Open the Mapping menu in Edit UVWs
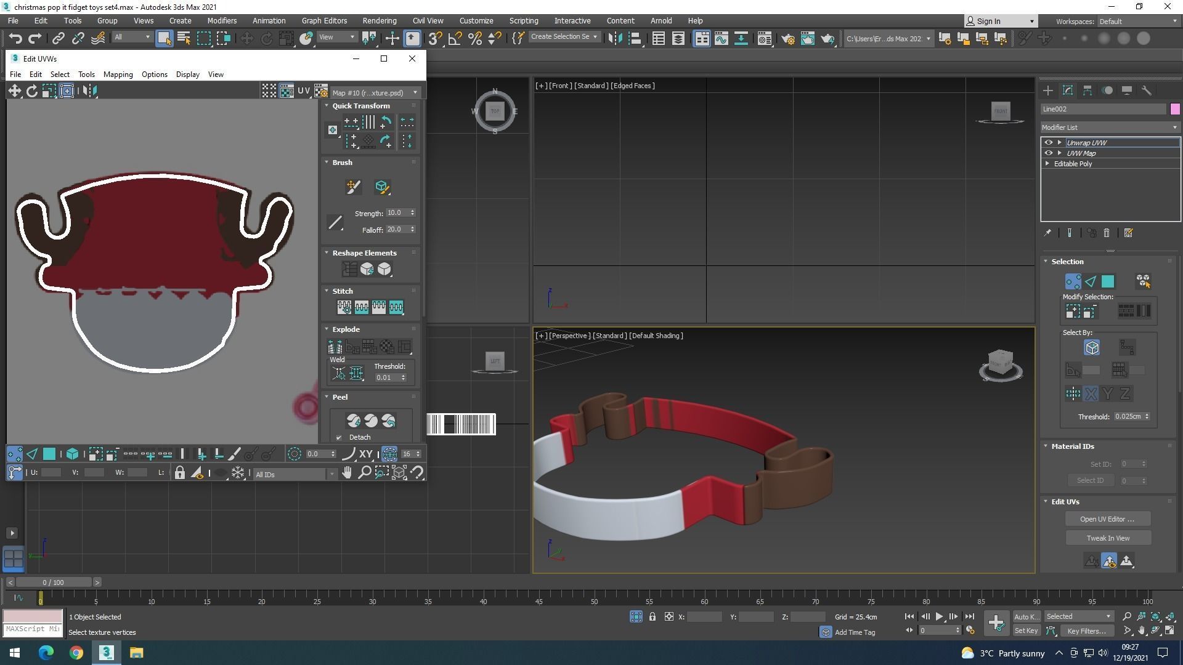Viewport: 1183px width, 665px height. (118, 75)
